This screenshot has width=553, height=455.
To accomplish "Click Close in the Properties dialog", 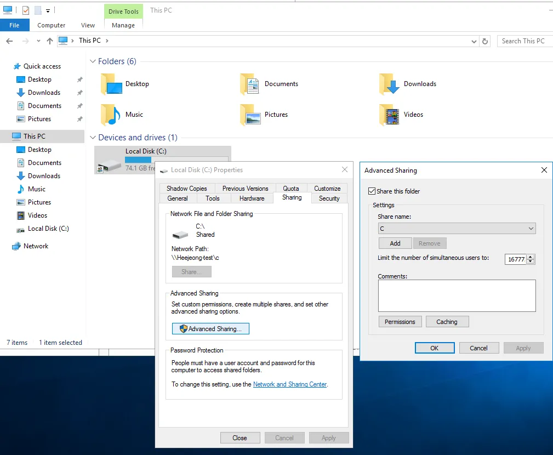I will (240, 437).
